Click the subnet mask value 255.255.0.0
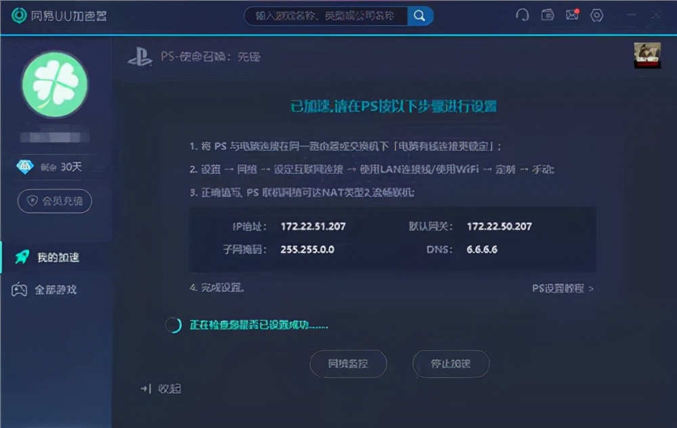Screen dimensions: 677x428 tap(307, 249)
